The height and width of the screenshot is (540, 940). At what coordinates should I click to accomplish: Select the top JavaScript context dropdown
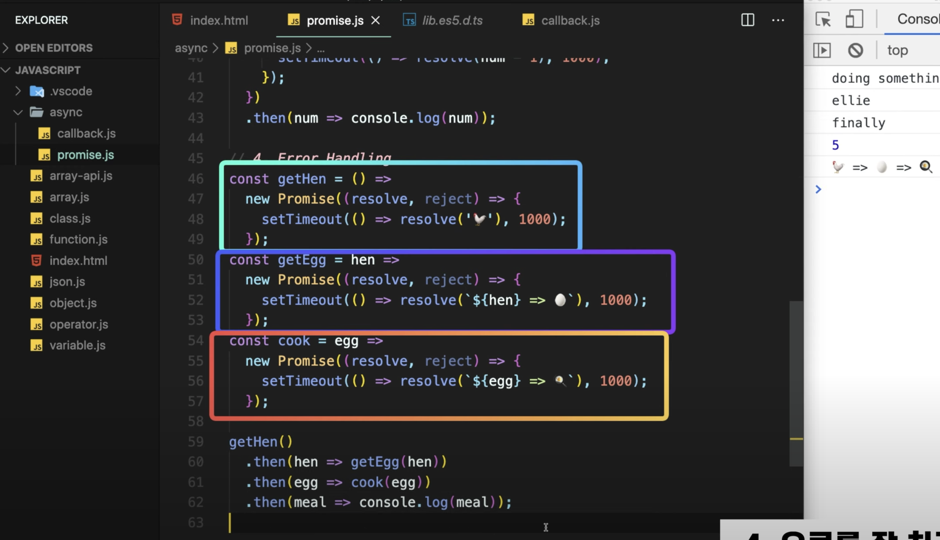point(897,50)
